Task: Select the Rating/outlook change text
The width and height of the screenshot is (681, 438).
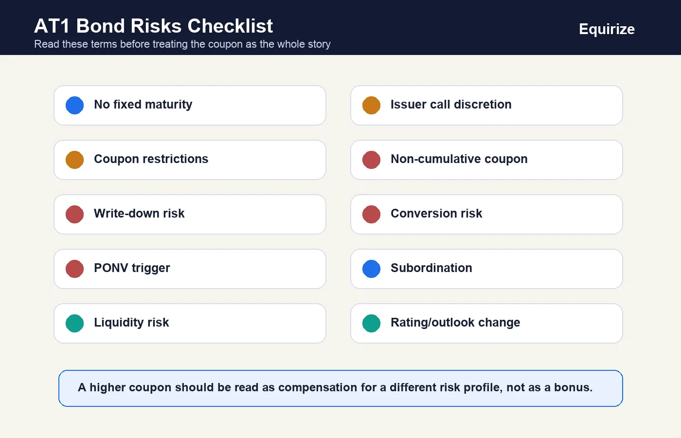Action: pos(455,323)
